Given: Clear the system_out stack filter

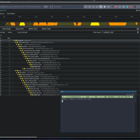Looking at the screenshot, I should [x=138, y=32].
